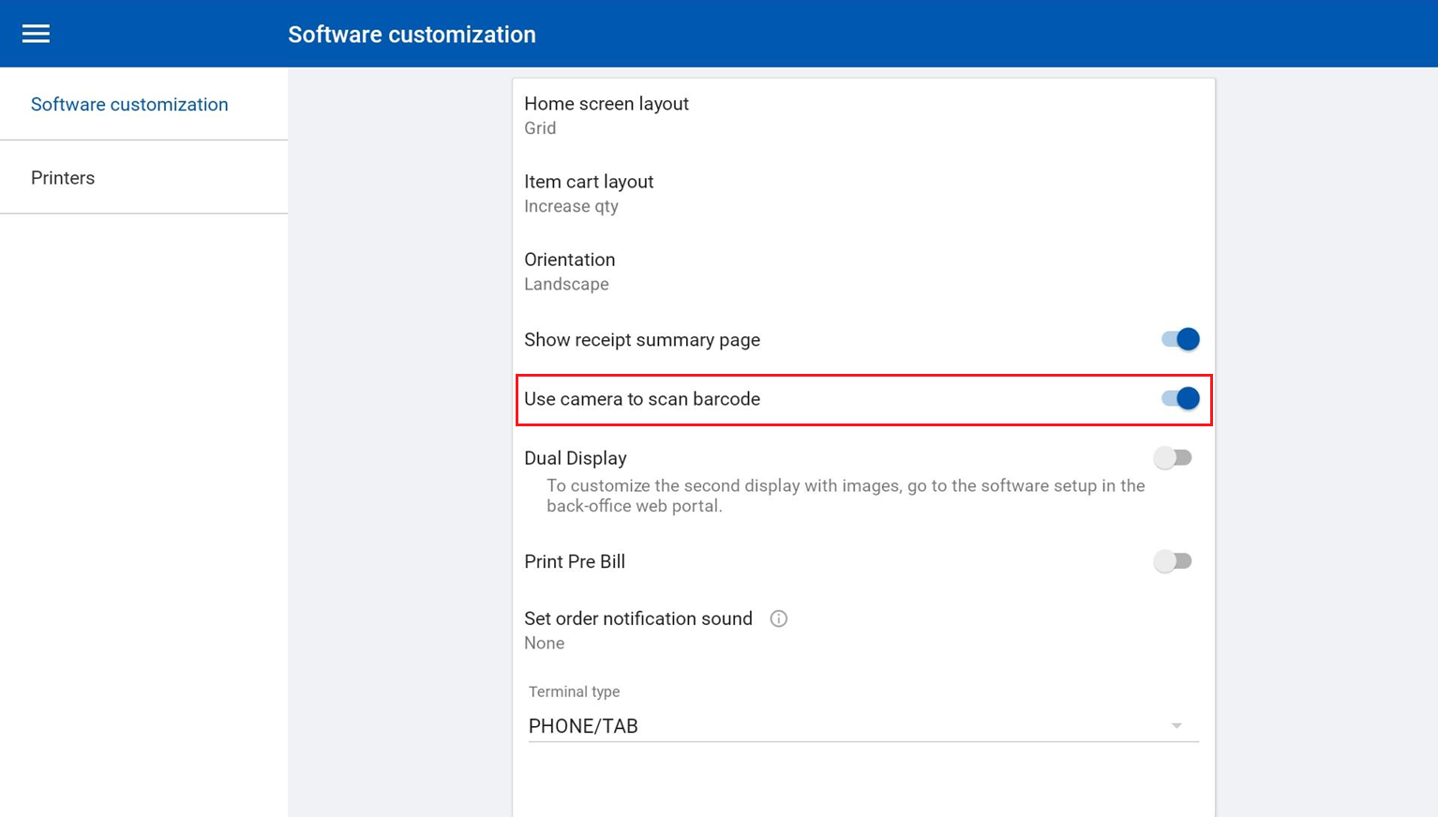Open the PHONE/TAB terminal type selector
Viewport: 1438px width, 817px height.
(844, 726)
